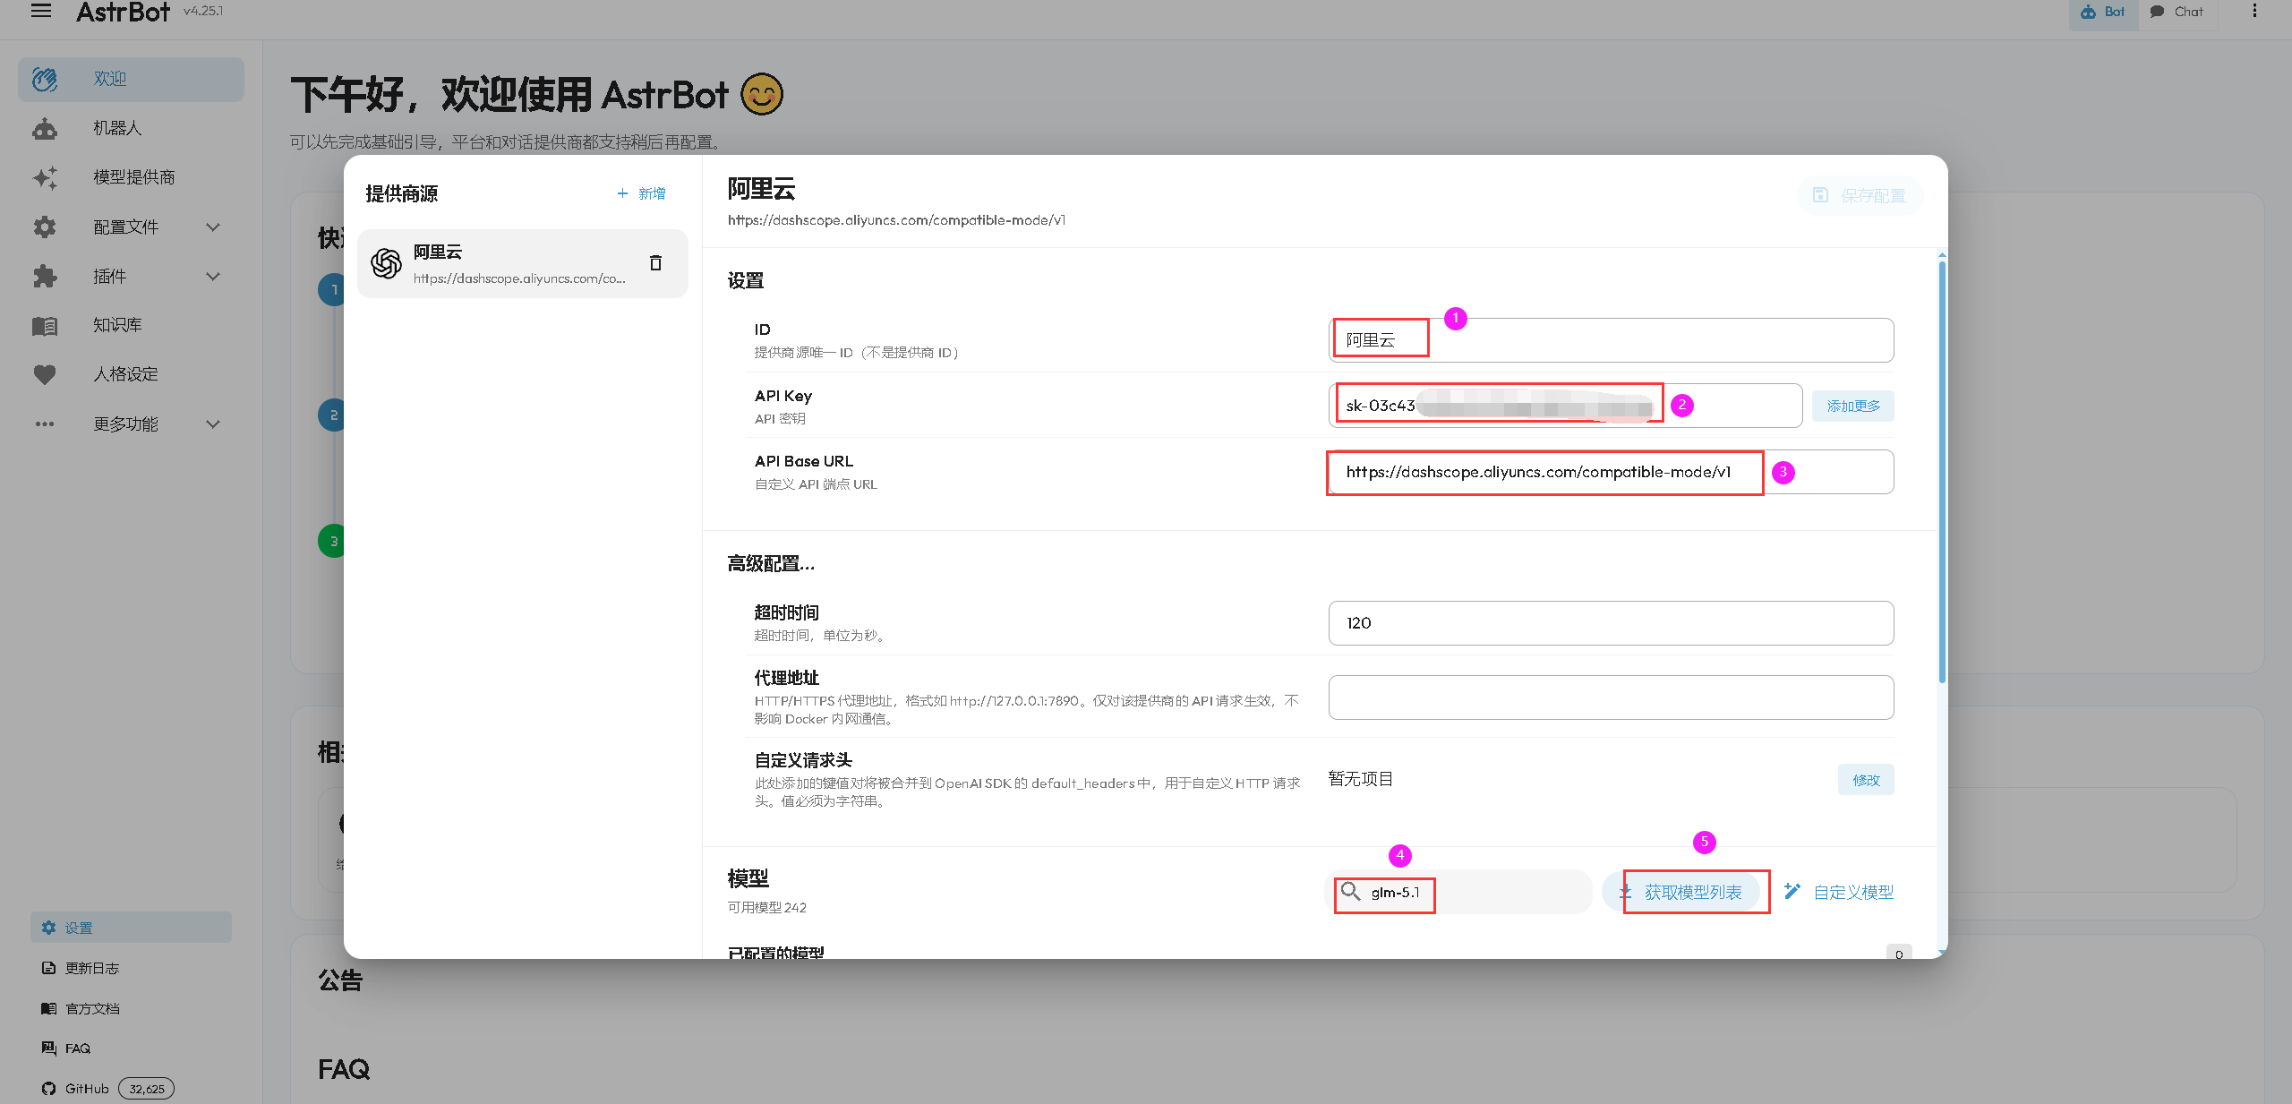Delete the 阿里云 provider source
The width and height of the screenshot is (2292, 1104).
[655, 263]
